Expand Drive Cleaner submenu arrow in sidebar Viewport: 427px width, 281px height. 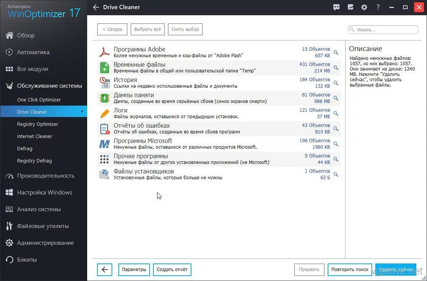82,111
